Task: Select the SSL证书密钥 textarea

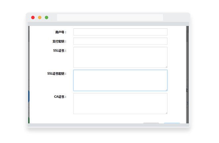Action: tap(120, 80)
